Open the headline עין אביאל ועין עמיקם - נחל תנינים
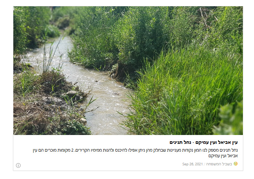Image resolution: width=254 pixels, height=179 pixels. coord(204,142)
